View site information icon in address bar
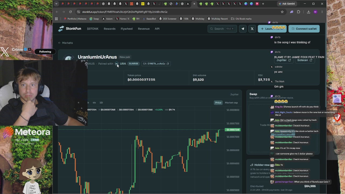This screenshot has height=194, width=345. click(x=78, y=12)
